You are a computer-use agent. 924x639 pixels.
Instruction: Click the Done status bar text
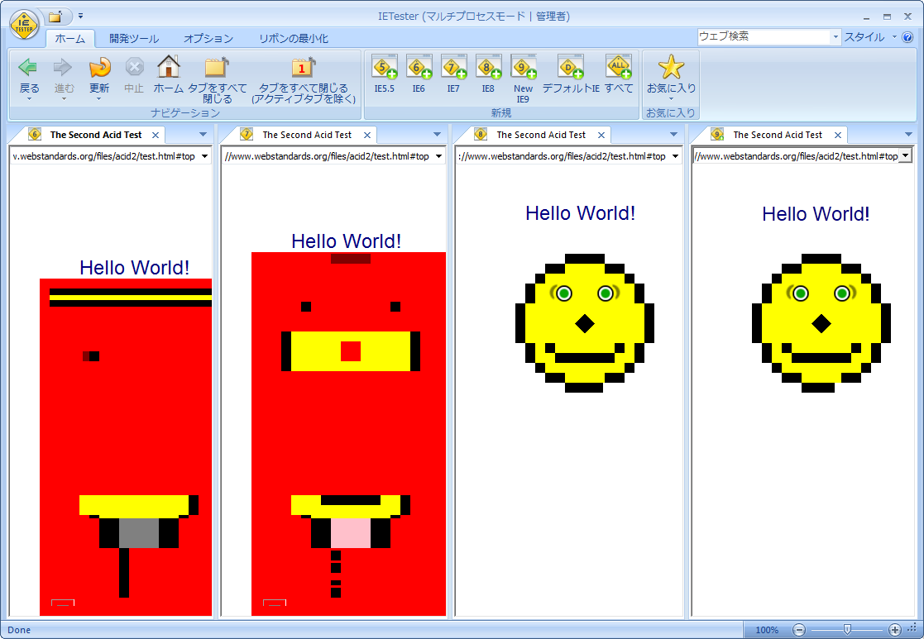point(19,630)
